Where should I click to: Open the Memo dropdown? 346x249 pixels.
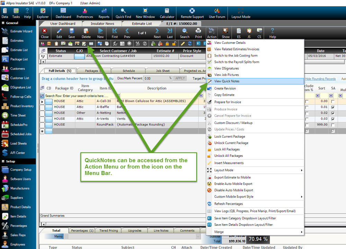pos(198,237)
